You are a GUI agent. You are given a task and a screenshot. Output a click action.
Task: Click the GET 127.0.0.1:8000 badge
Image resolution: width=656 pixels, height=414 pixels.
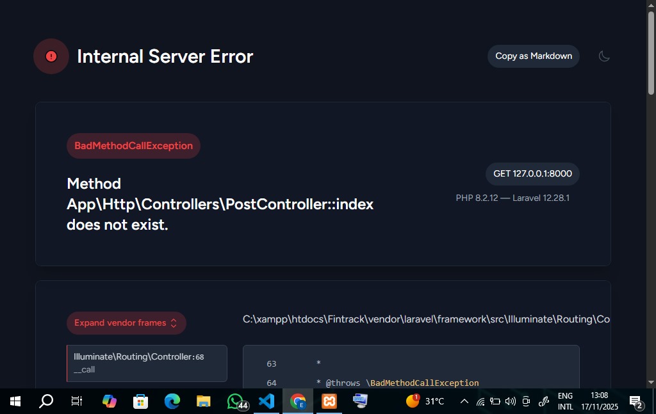coord(532,173)
